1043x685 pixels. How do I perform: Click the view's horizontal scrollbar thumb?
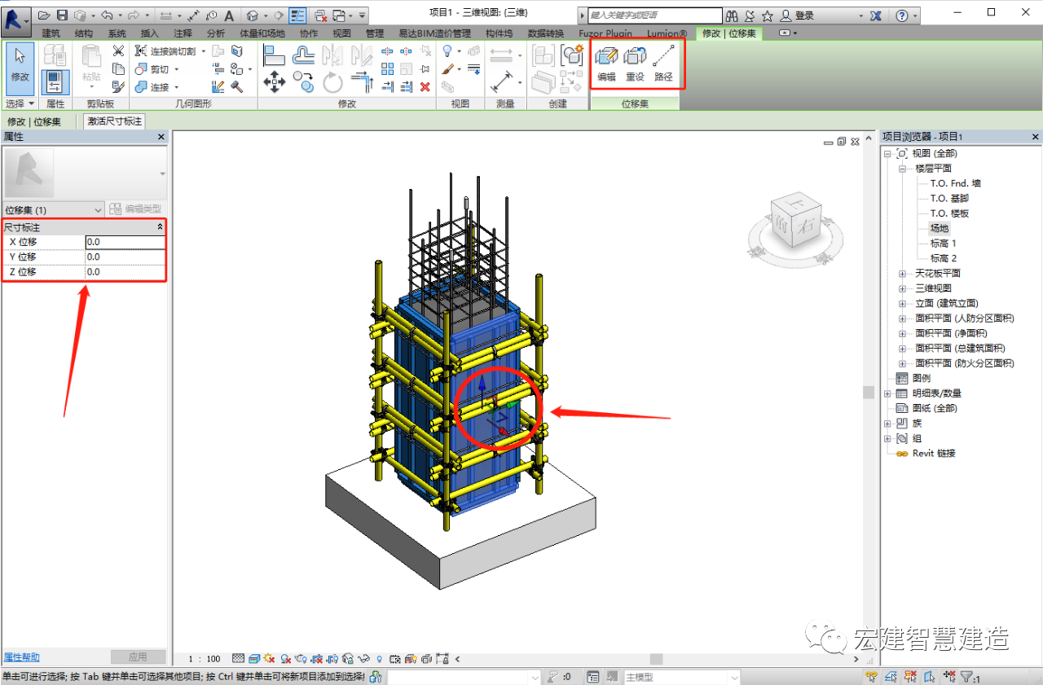(656, 659)
